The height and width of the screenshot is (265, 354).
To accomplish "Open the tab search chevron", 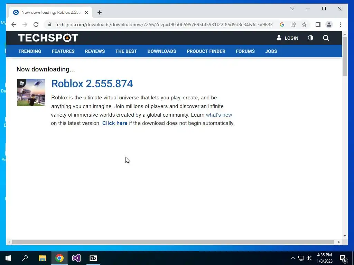I will point(292,9).
